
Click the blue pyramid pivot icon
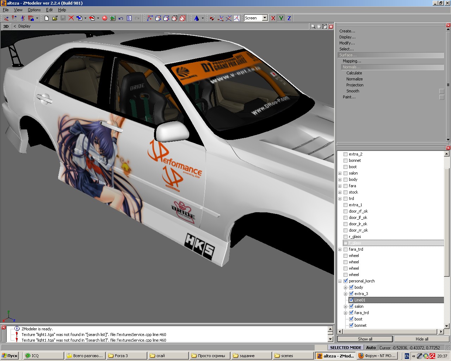(x=197, y=18)
